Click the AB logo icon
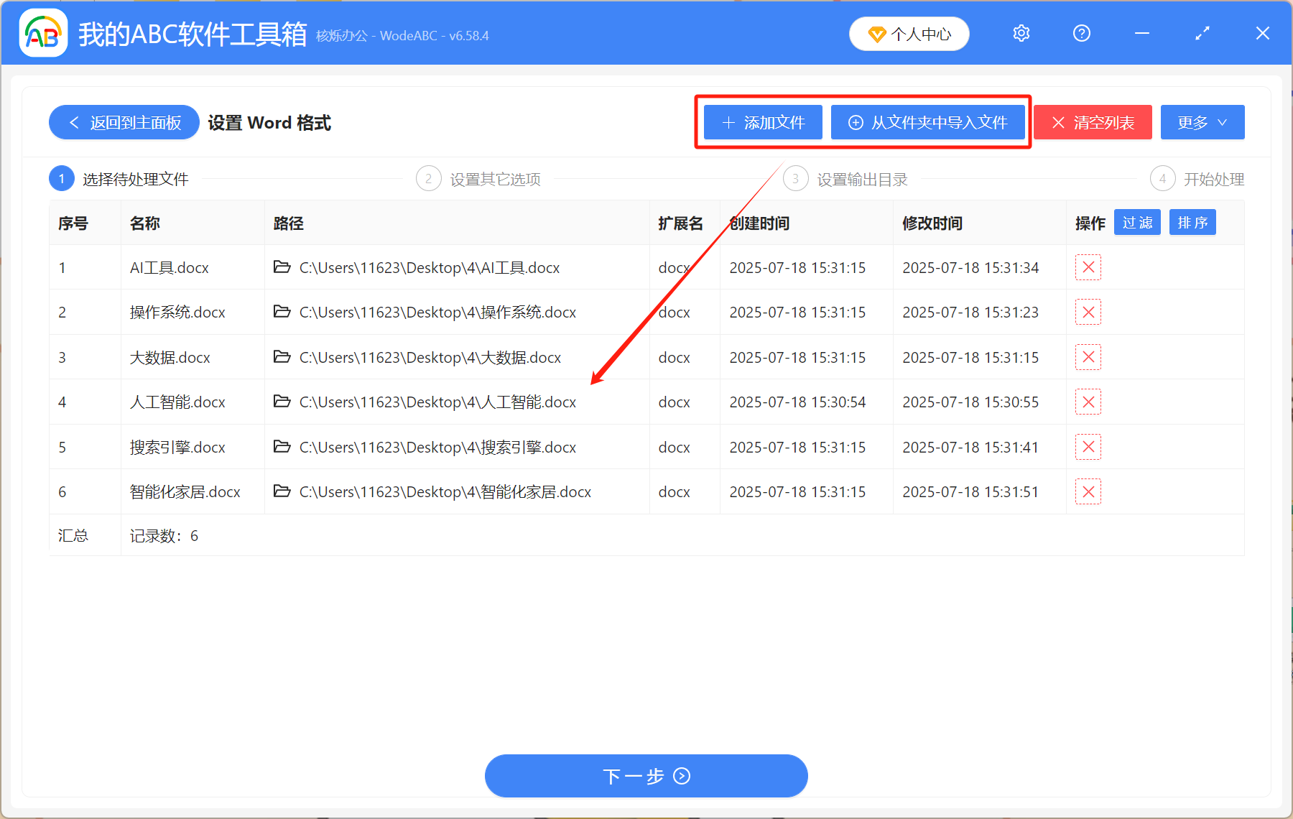 (x=42, y=33)
